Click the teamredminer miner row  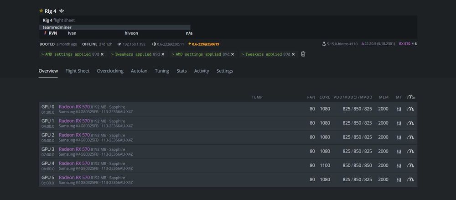[57, 27]
